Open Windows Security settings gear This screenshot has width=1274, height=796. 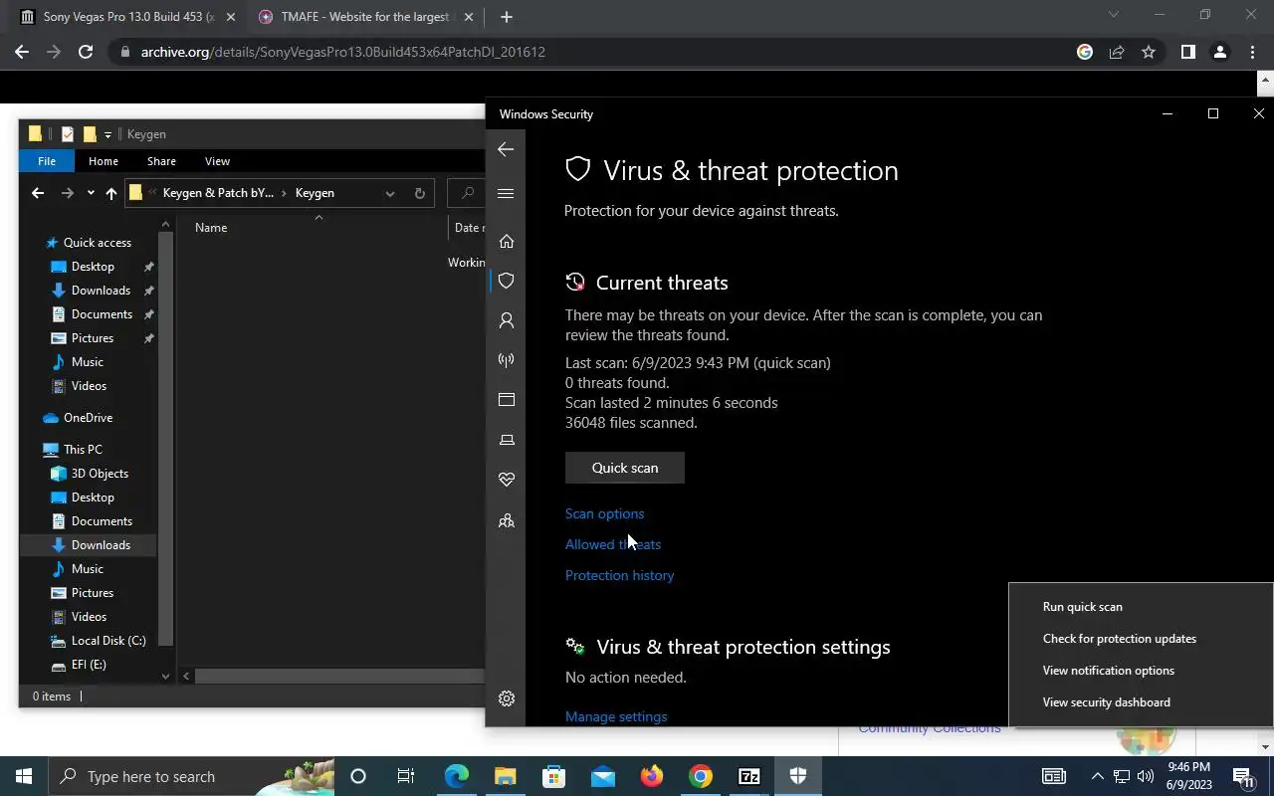click(x=507, y=698)
